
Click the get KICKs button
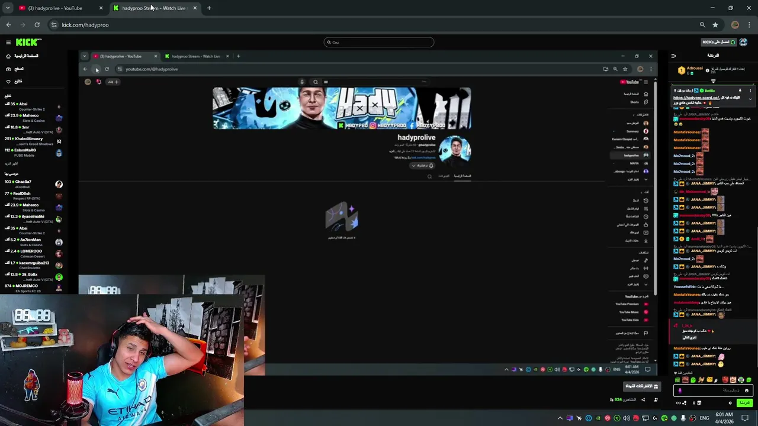tap(718, 42)
